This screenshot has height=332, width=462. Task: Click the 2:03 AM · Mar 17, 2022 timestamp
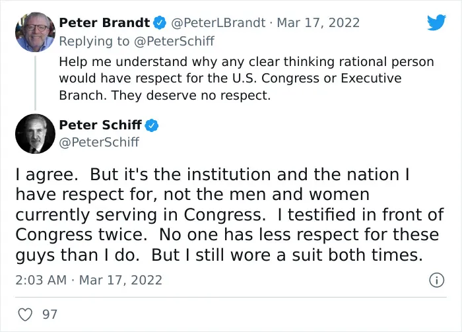pos(88,280)
